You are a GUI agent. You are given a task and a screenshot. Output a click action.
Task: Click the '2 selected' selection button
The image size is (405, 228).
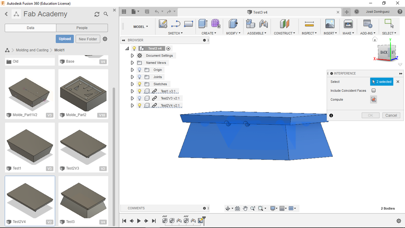(382, 82)
